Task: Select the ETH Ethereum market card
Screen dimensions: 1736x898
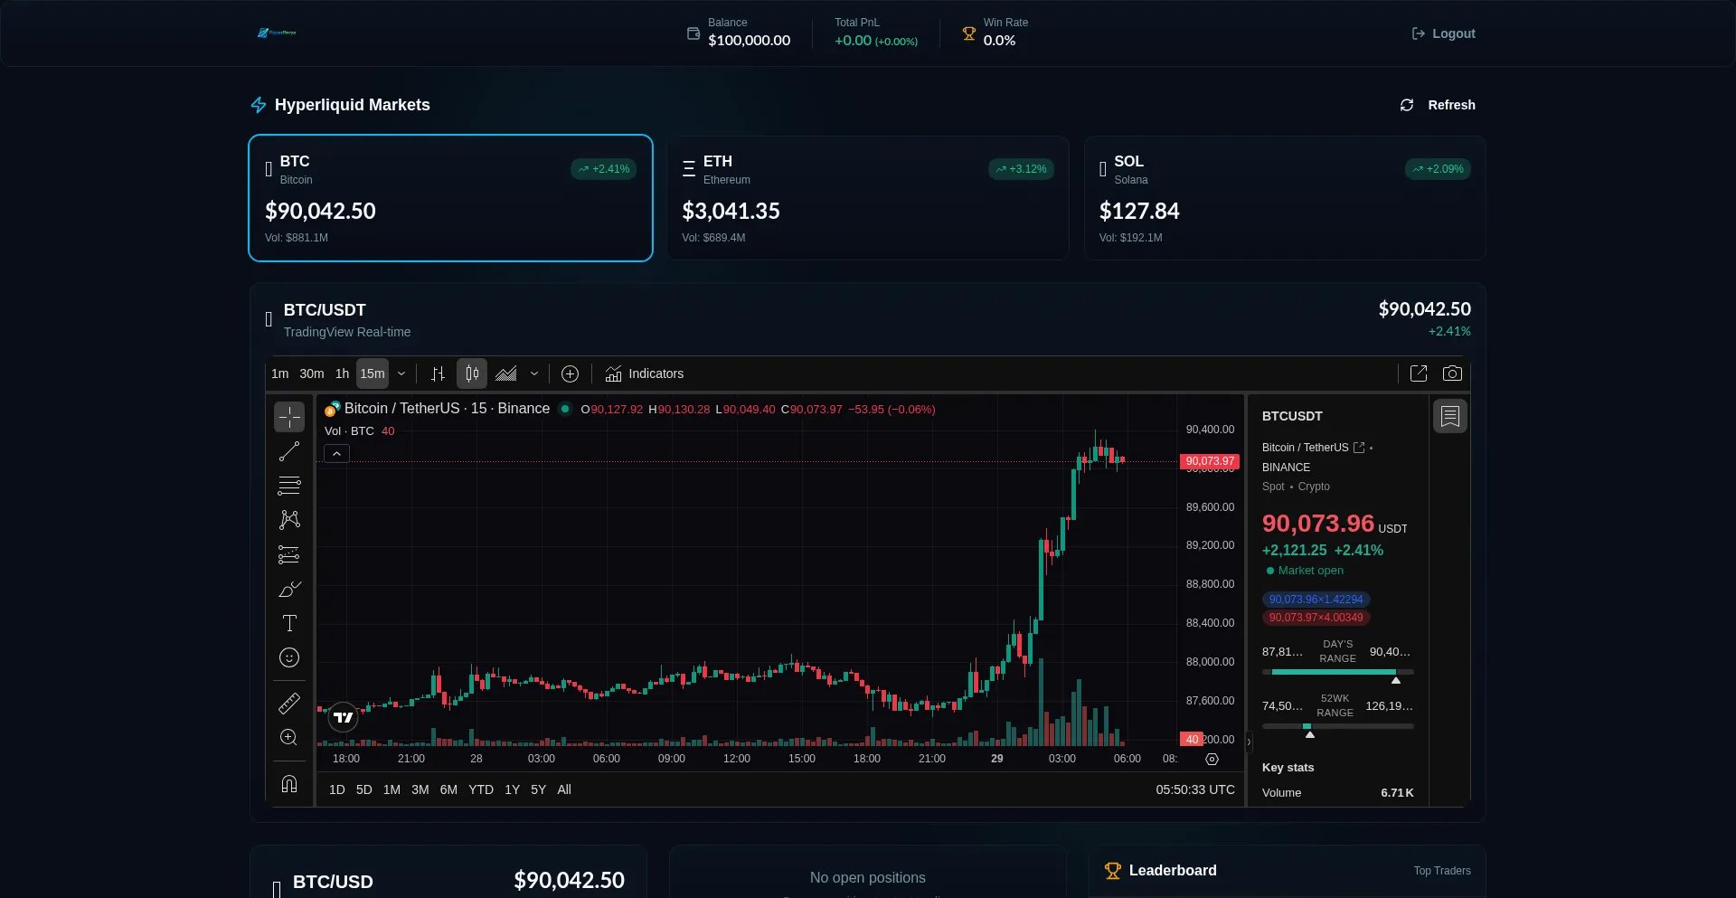Action: (x=867, y=198)
